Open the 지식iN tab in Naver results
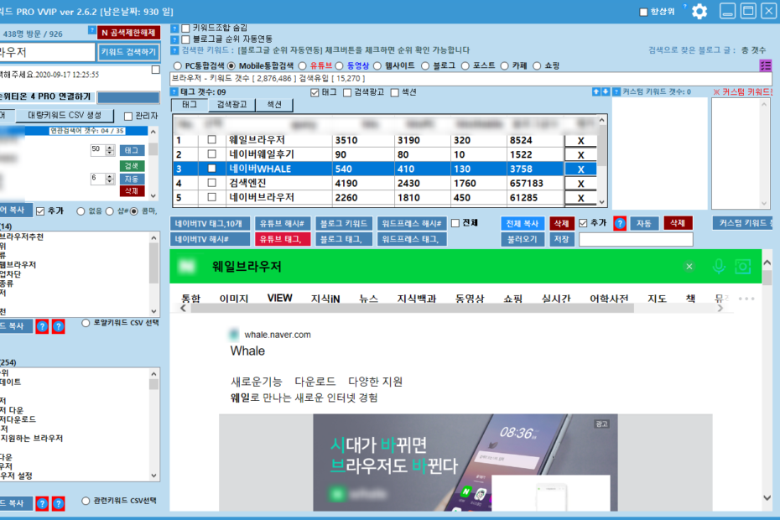 tap(325, 299)
